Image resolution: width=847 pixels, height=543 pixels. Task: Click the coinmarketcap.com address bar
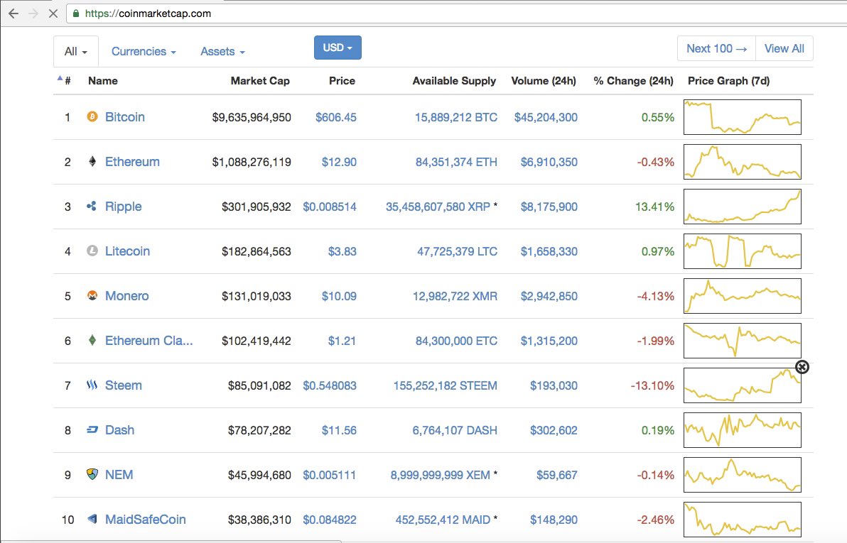pos(456,13)
